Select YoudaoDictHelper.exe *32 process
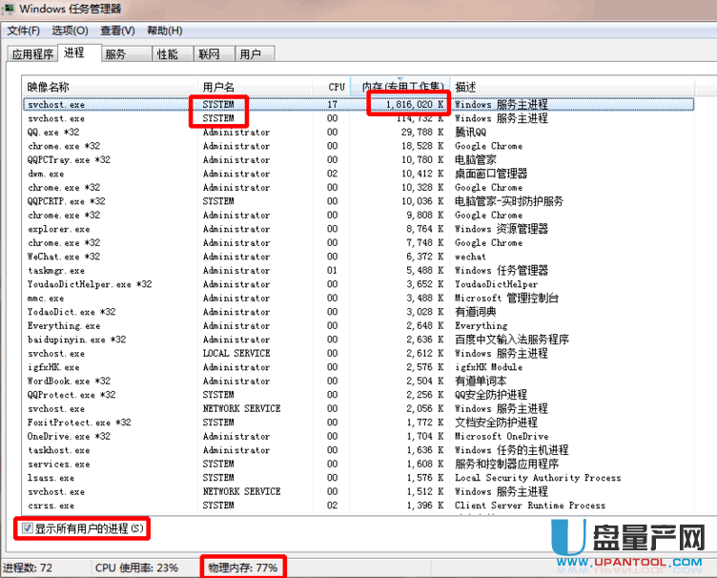The width and height of the screenshot is (717, 578). point(358,284)
